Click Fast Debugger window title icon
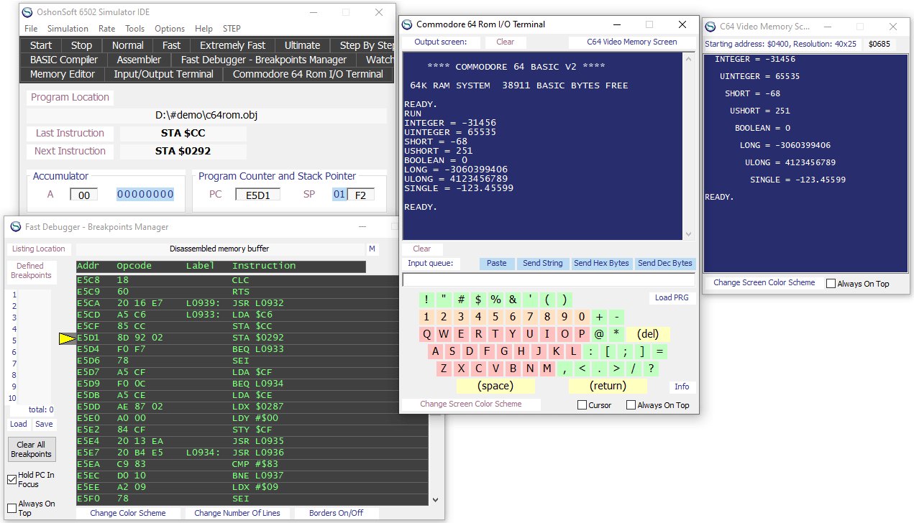914x523 pixels. (x=16, y=227)
